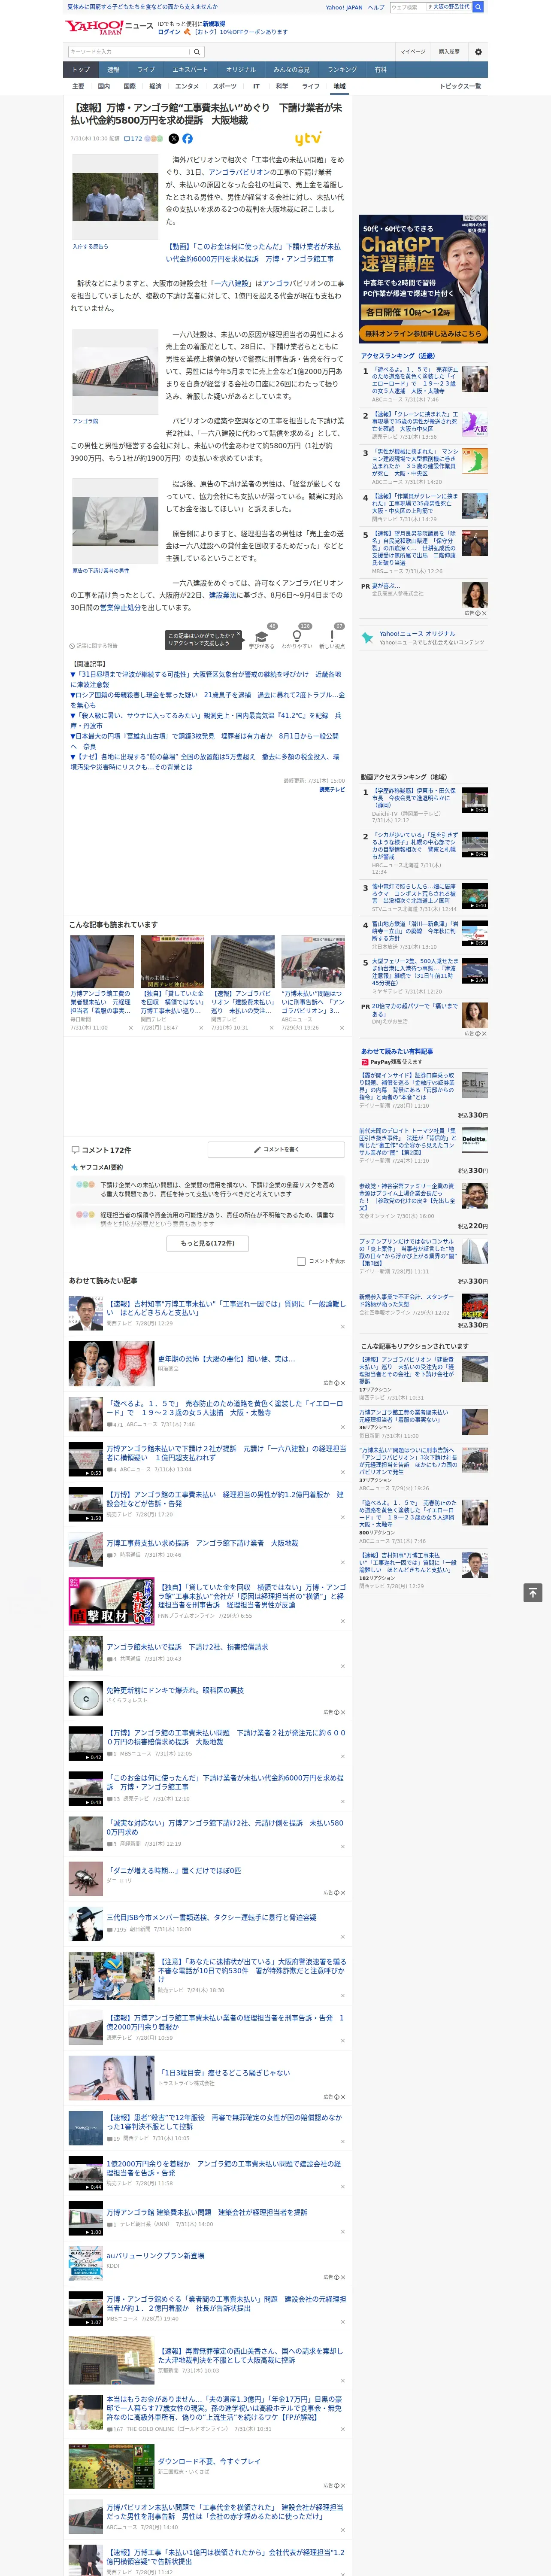The width and height of the screenshot is (551, 2576).
Task: Open マイページ link
Action: tap(412, 51)
